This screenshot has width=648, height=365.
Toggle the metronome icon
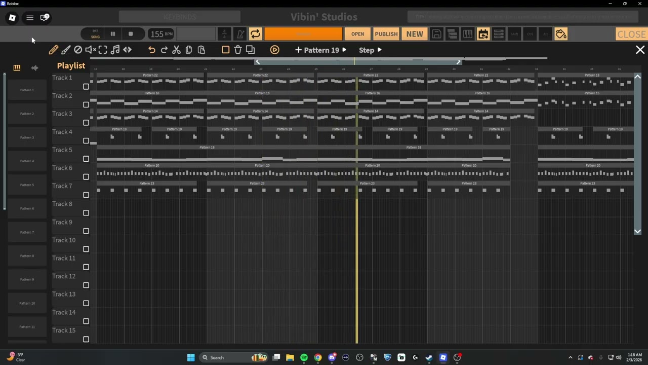240,34
